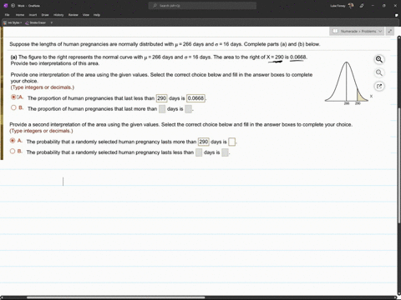Click the user account profile picture
Image resolution: width=401 pixels, height=300 pixels.
pos(351,6)
